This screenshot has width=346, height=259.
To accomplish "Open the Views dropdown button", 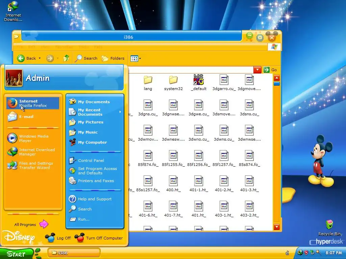I will click(x=135, y=58).
